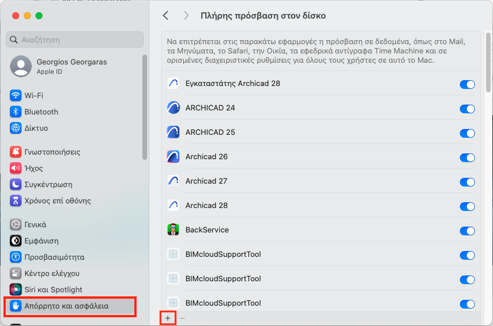Select Δίκτυο label in sidebar
This screenshot has height=326, width=493.
(x=36, y=128)
